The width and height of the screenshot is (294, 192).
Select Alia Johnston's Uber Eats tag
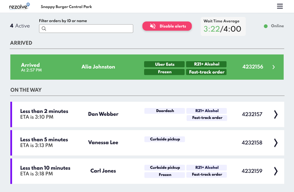click(x=165, y=64)
